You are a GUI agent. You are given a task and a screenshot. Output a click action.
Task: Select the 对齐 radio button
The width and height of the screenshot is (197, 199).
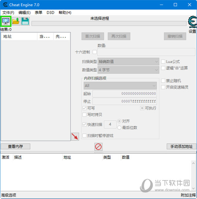(x=119, y=121)
